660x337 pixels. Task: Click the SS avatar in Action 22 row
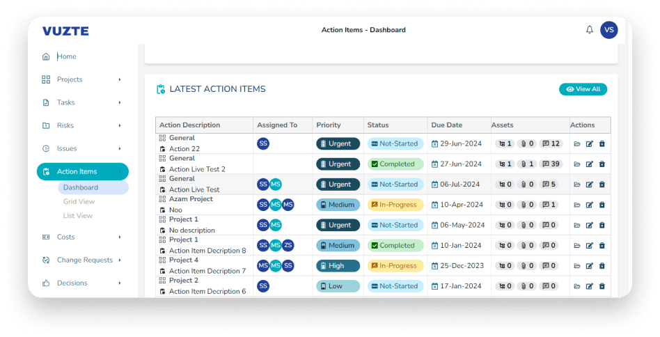[263, 143]
